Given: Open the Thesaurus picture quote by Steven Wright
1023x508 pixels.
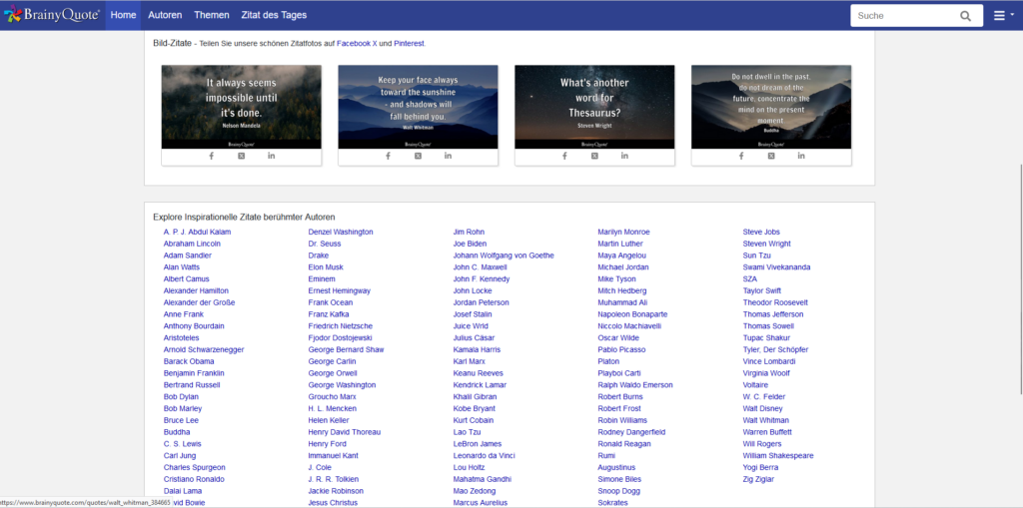Looking at the screenshot, I should tap(594, 106).
